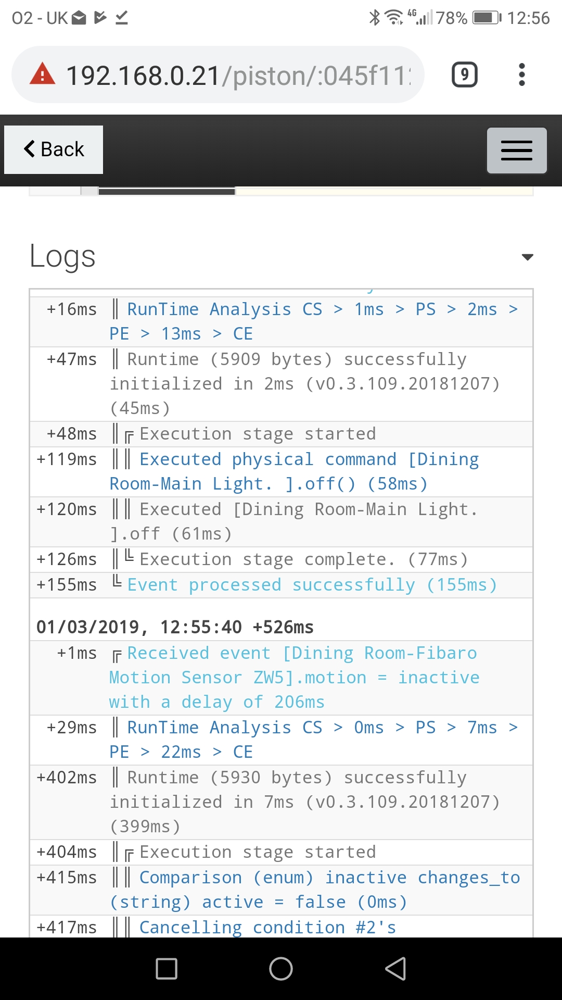This screenshot has height=1000, width=562.
Task: Tap Received event Dining Room-Fibaro log entry
Action: point(294,677)
